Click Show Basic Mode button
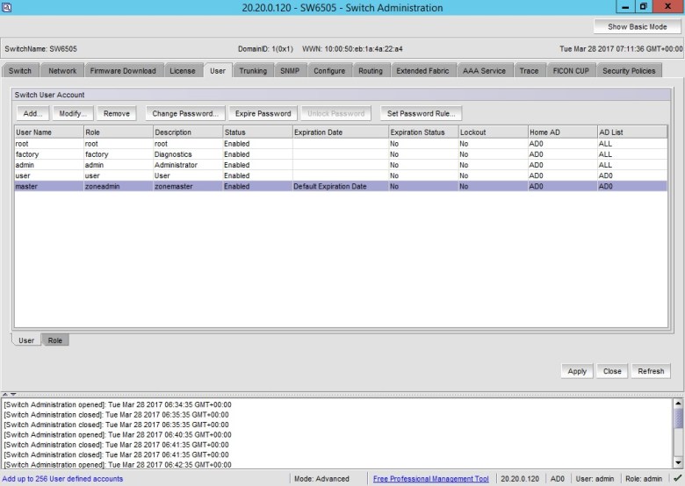The height and width of the screenshot is (486, 685). point(637,27)
